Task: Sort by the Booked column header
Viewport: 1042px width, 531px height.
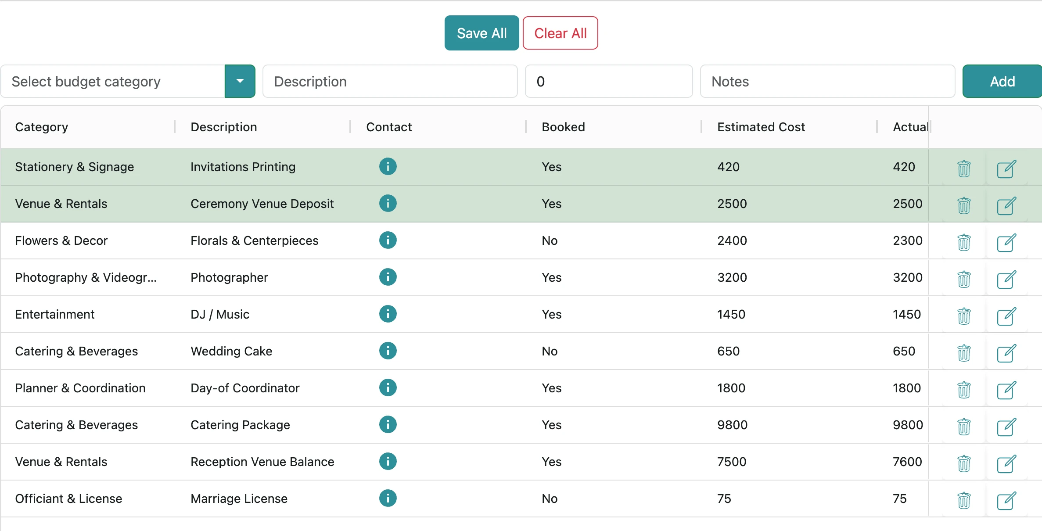Action: point(563,127)
